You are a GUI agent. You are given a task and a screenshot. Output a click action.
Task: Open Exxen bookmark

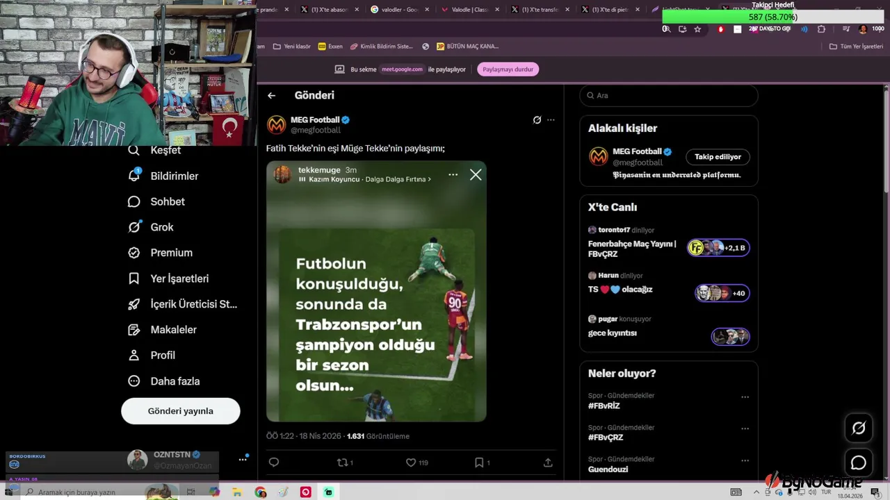pyautogui.click(x=330, y=47)
